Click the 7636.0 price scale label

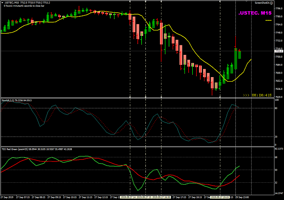coord(279,89)
